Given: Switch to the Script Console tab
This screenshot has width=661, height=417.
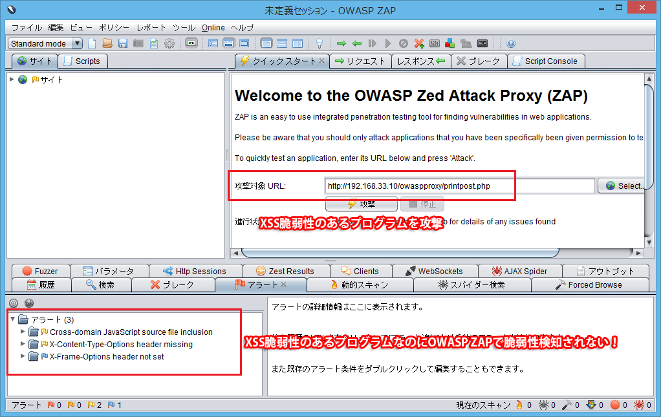Looking at the screenshot, I should pos(546,61).
